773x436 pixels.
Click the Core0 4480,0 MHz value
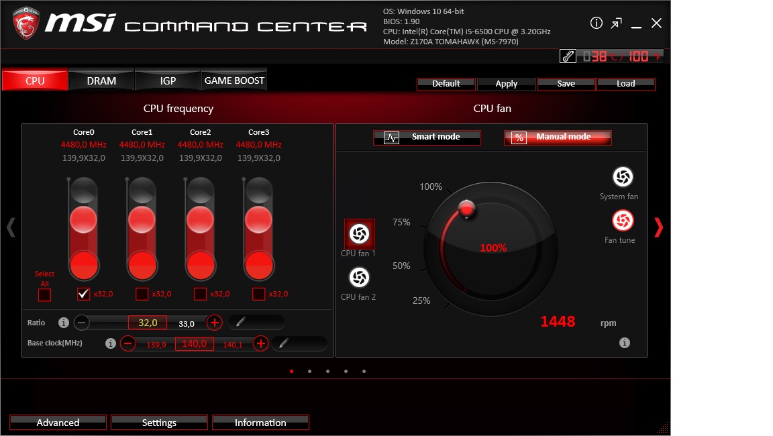(83, 145)
